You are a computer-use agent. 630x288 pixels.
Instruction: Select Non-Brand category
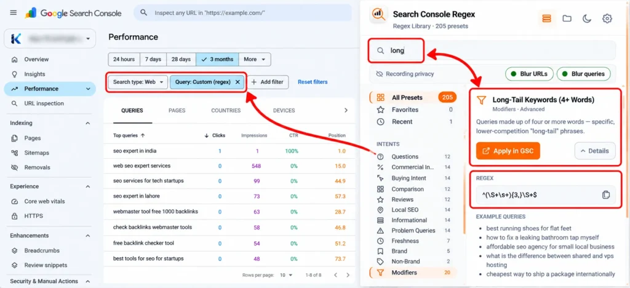pos(414,262)
